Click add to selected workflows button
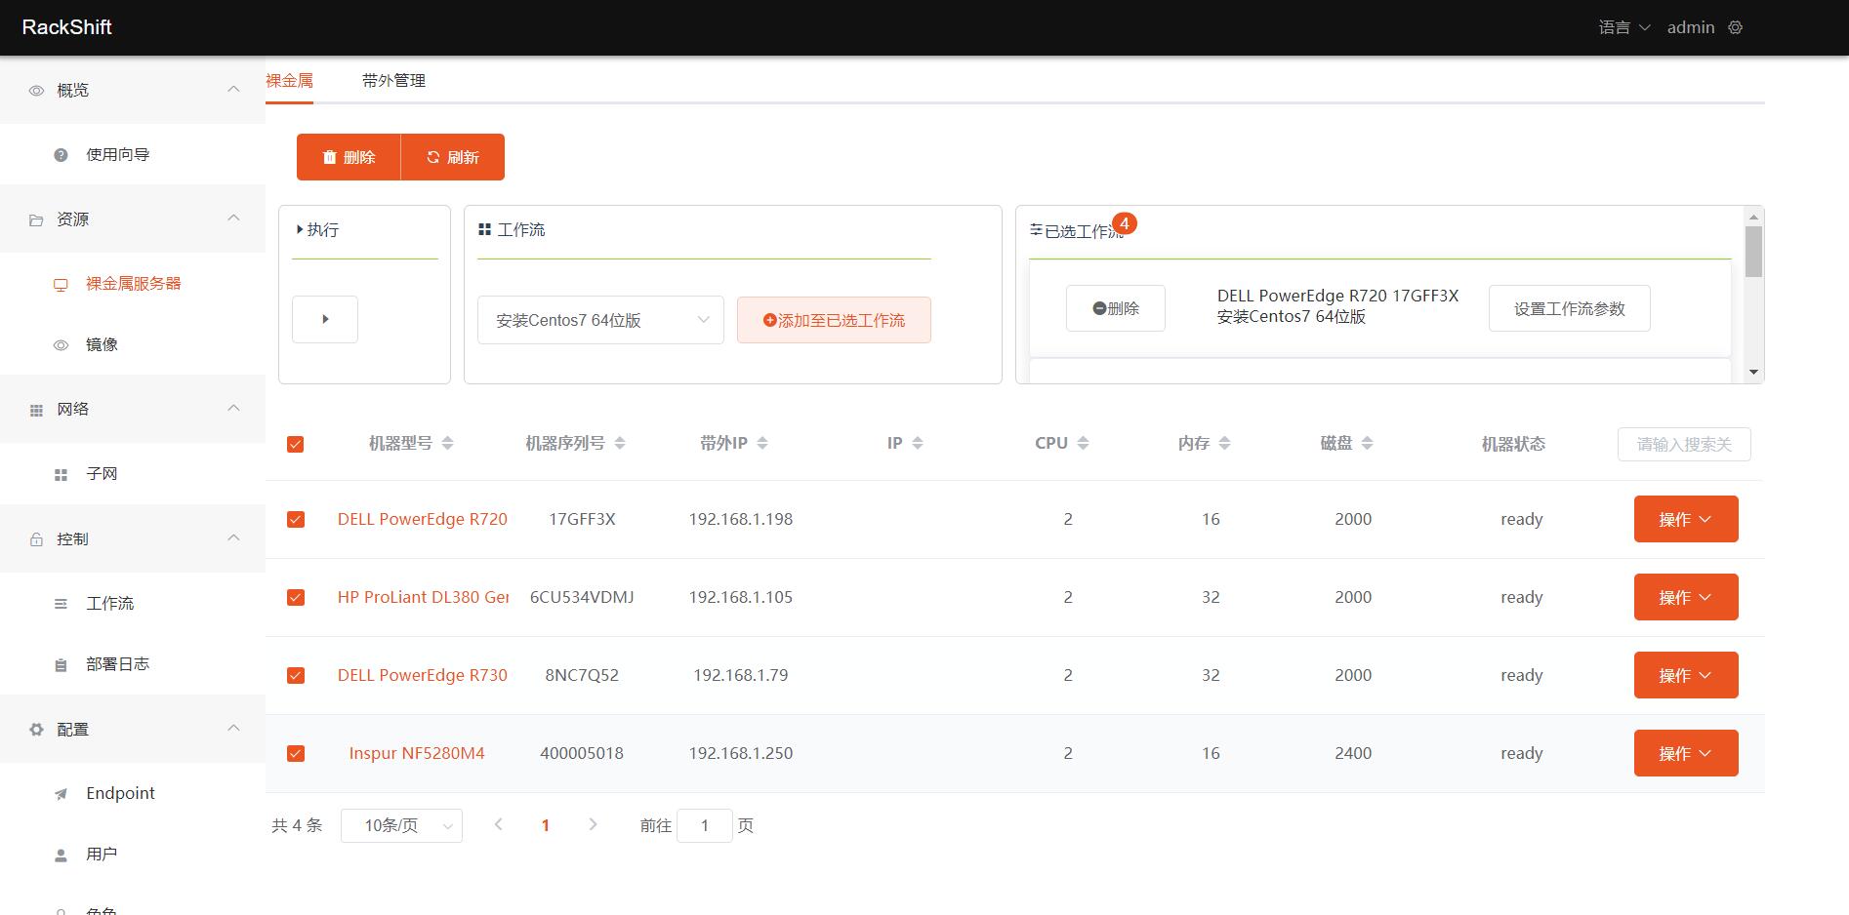The image size is (1849, 915). [x=834, y=320]
